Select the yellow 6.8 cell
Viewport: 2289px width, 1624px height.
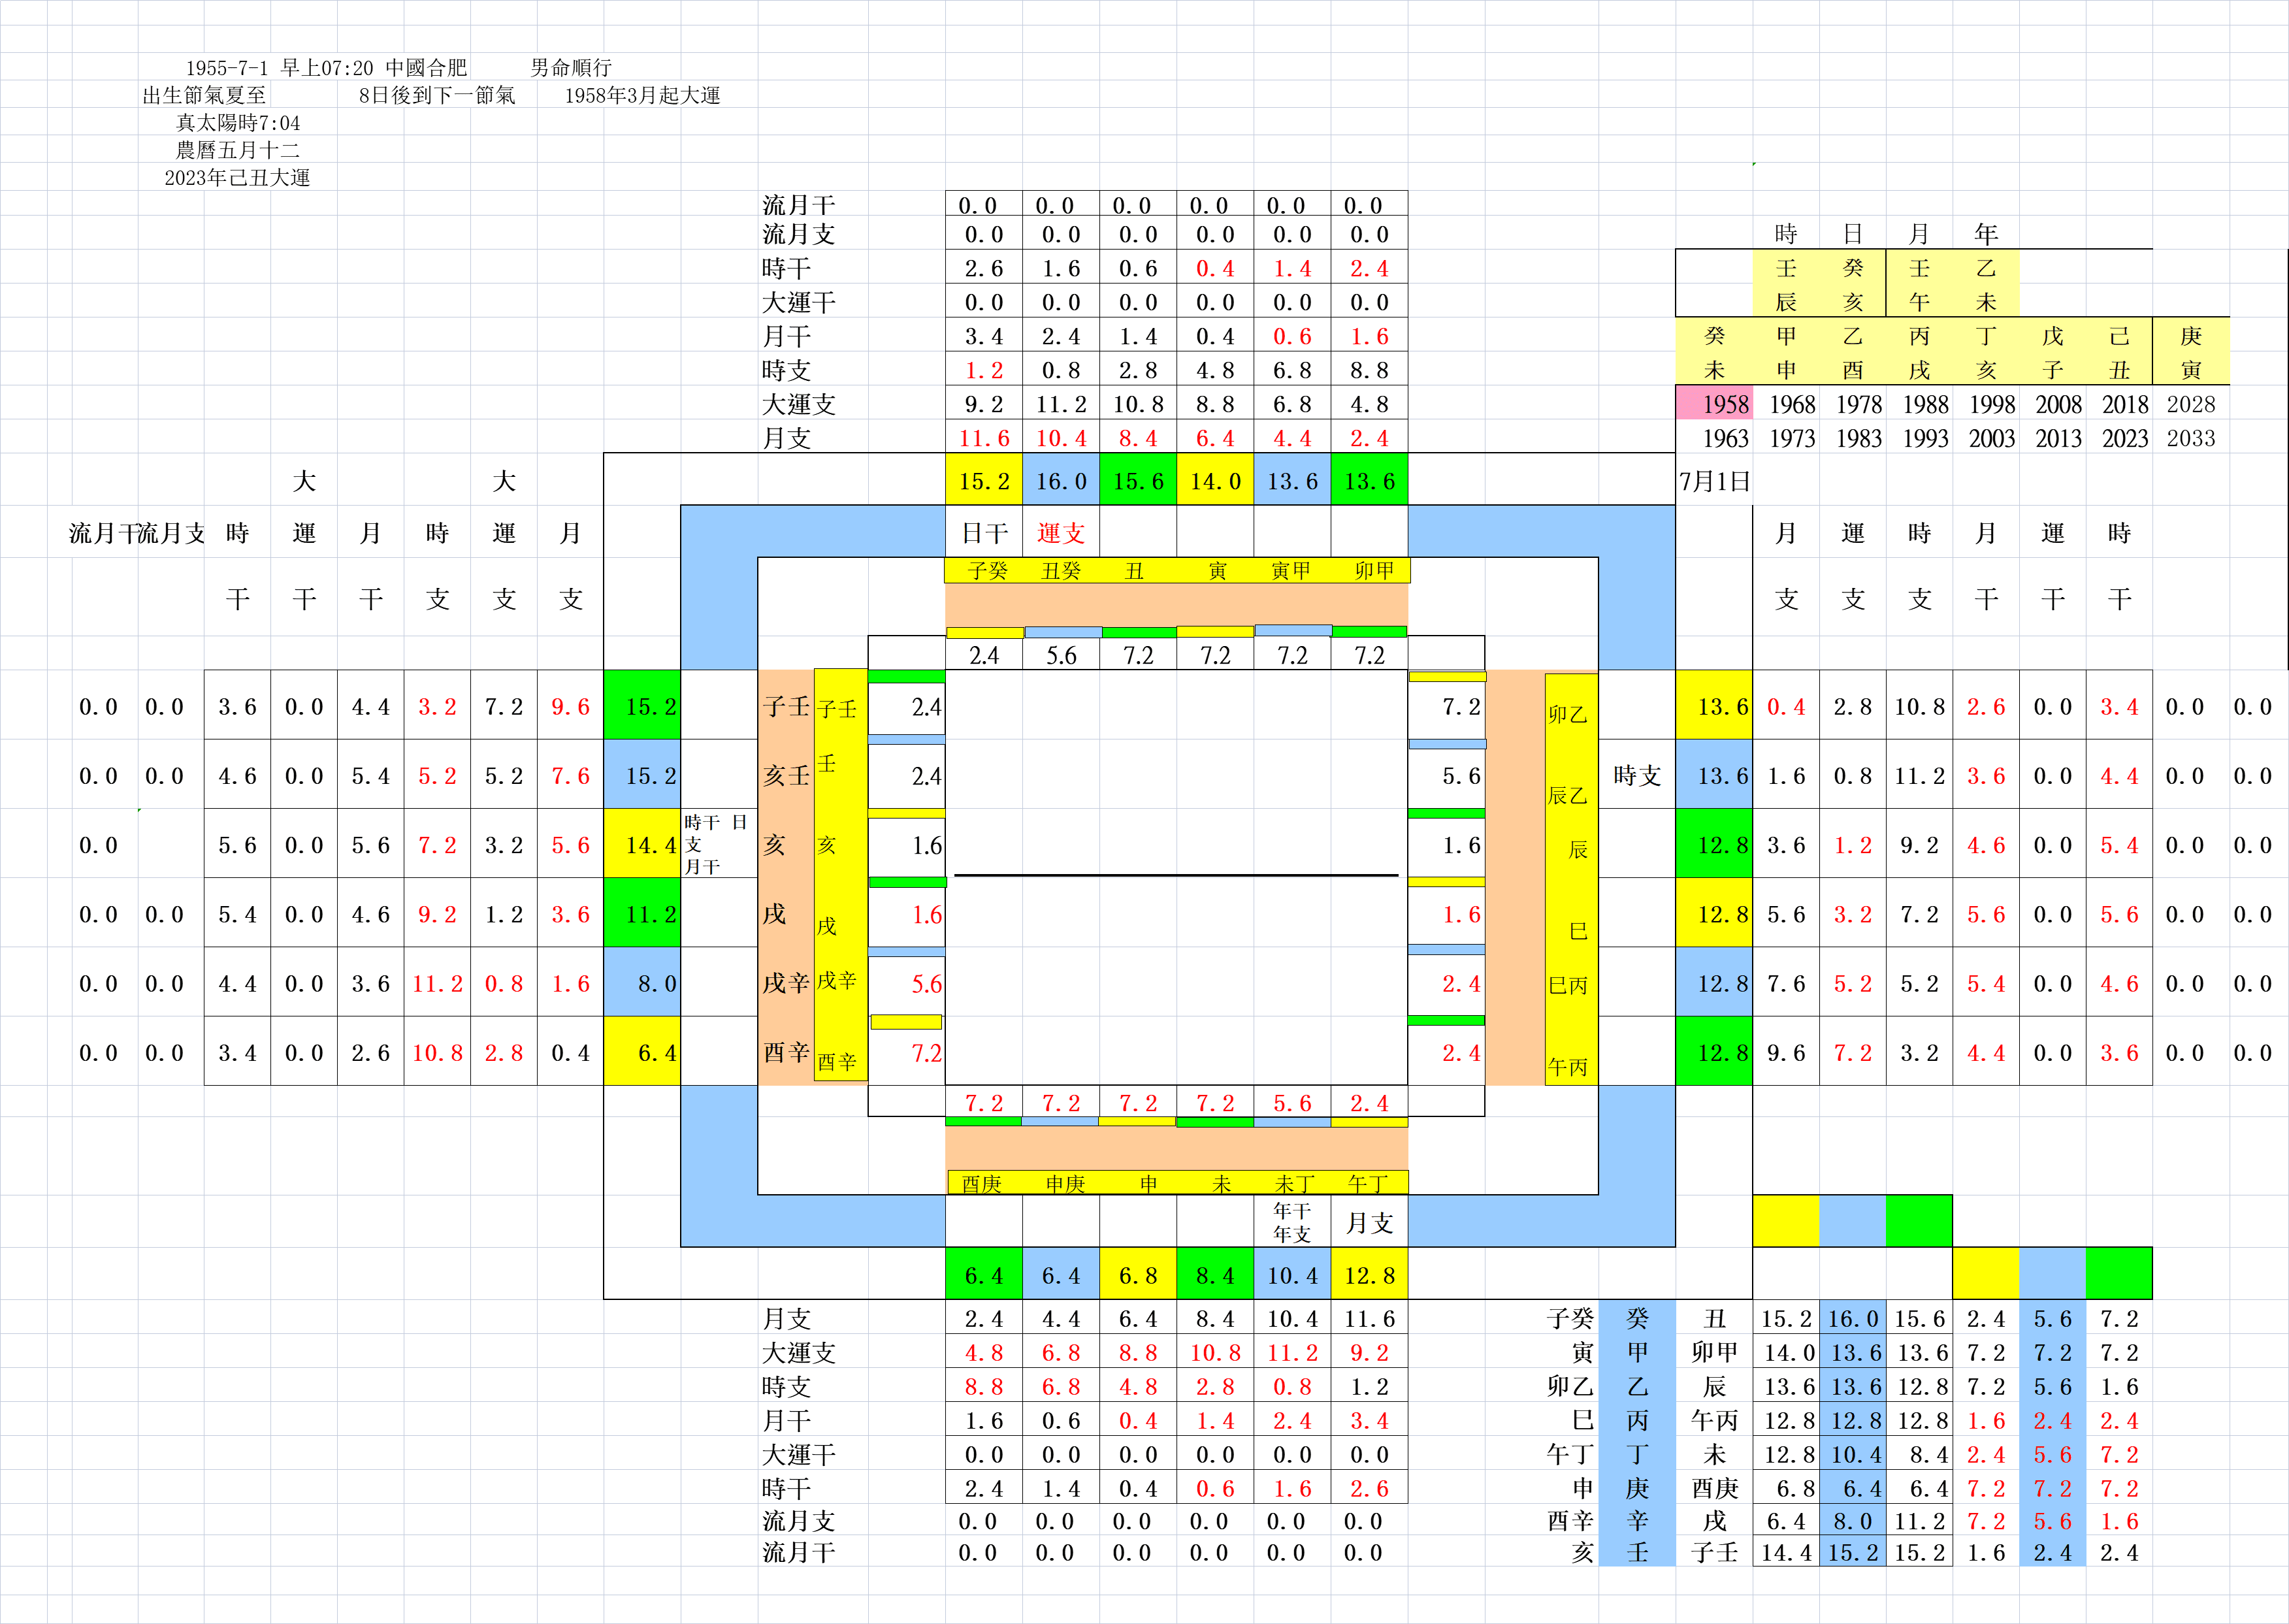1138,1274
